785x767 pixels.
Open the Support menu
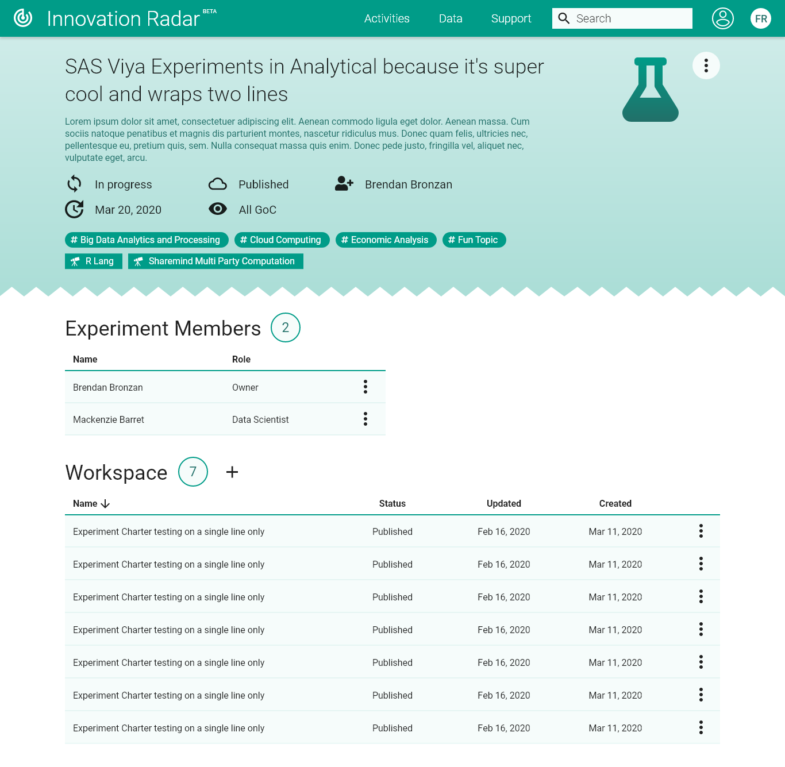click(511, 18)
